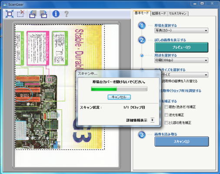220x174 pixels.
Task: Click the step 1 numbered circle
Action: pos(142,26)
